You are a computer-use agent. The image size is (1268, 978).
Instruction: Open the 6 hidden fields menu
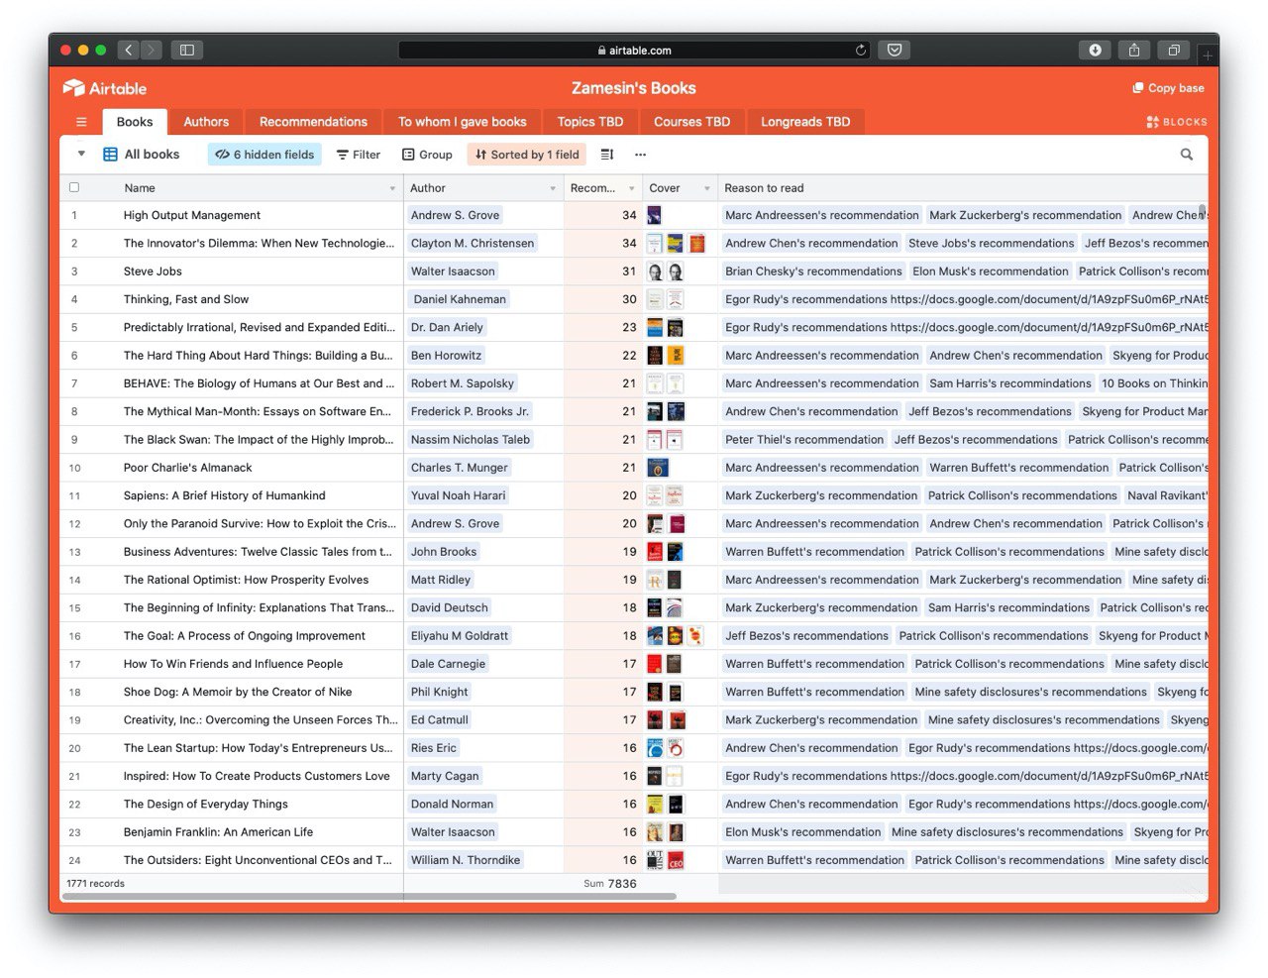(264, 155)
